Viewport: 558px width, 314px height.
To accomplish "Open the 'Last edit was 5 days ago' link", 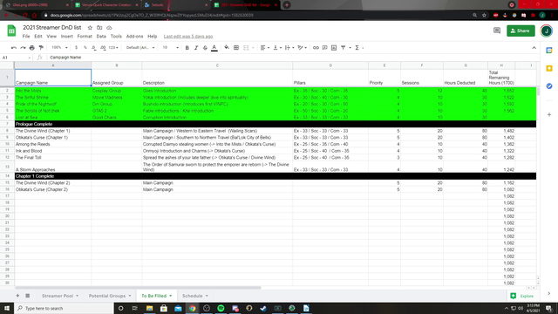I will [188, 37].
